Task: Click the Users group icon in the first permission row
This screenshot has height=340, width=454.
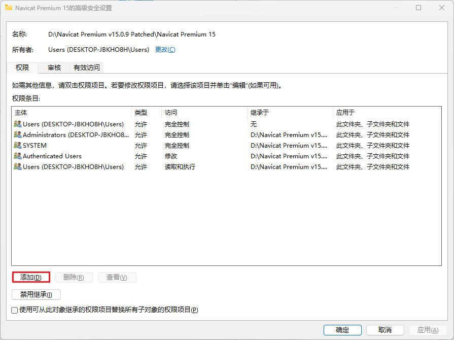Action: point(17,124)
